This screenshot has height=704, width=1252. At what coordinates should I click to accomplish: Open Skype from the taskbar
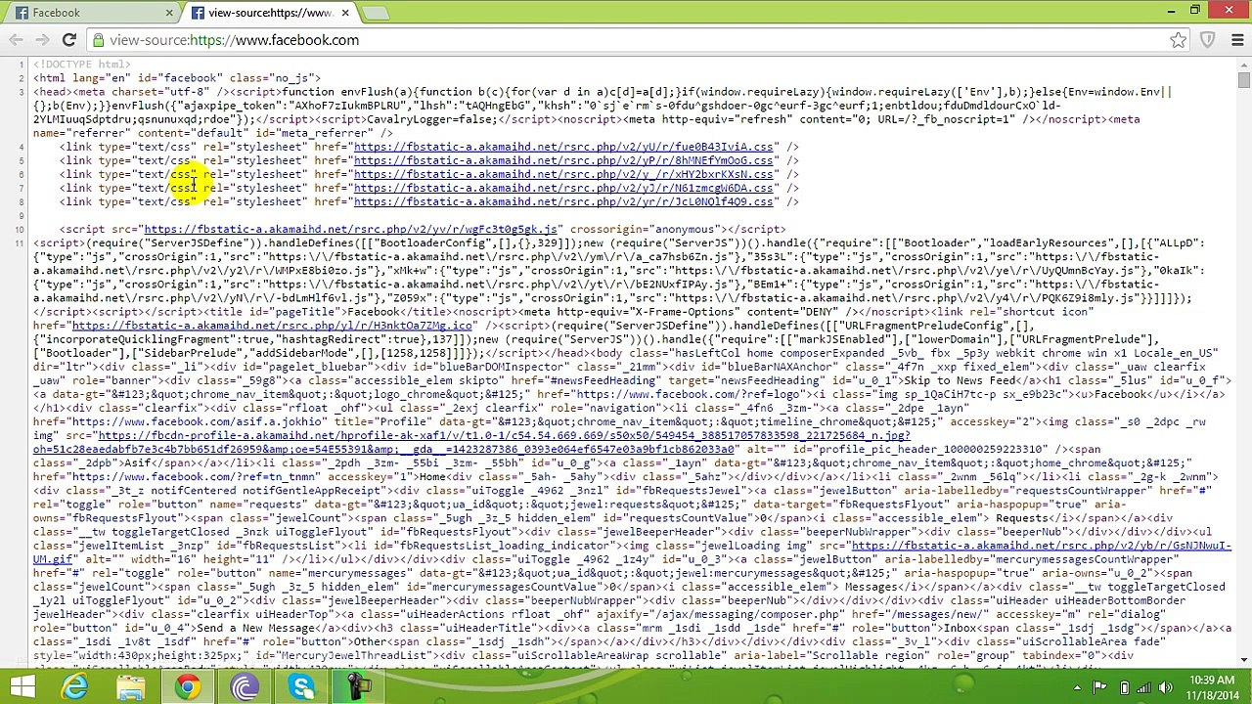pyautogui.click(x=301, y=687)
